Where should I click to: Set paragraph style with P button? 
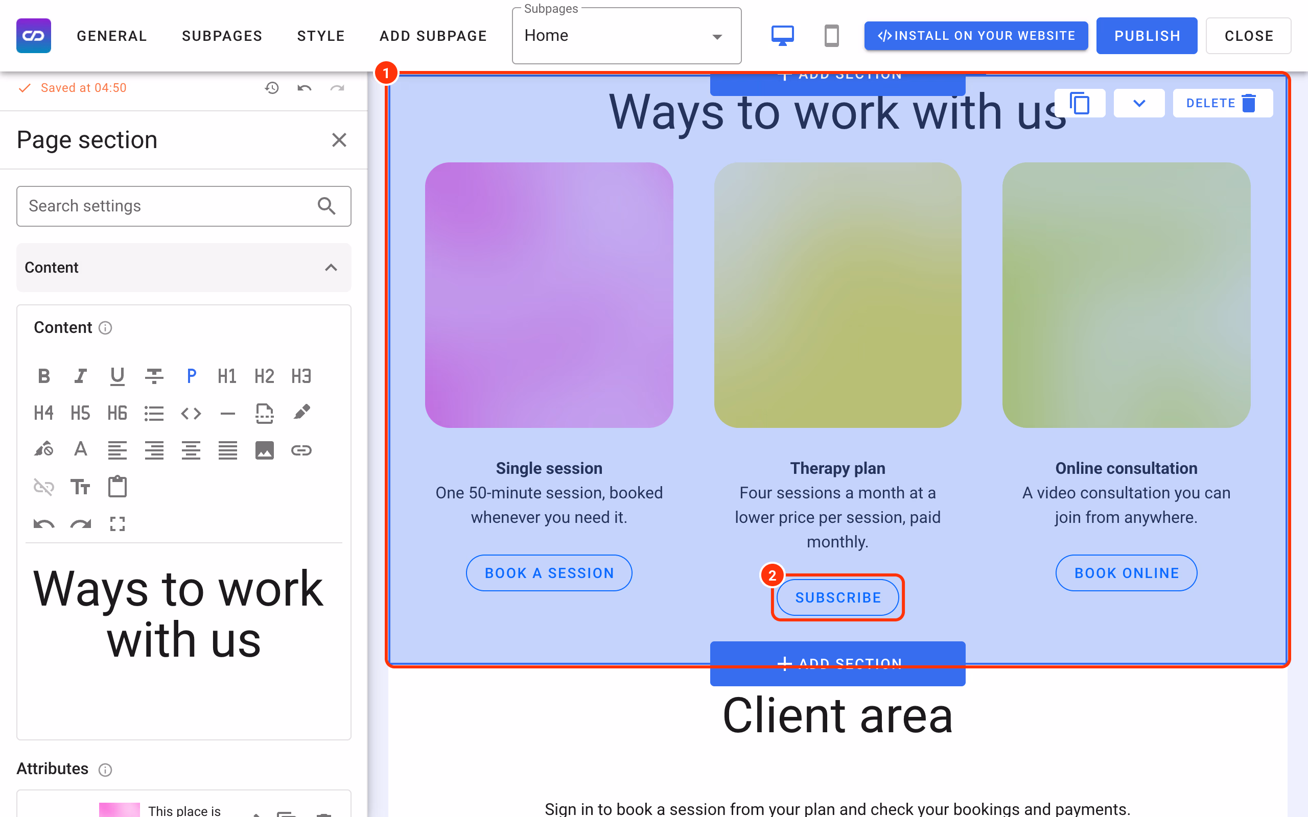(x=191, y=376)
